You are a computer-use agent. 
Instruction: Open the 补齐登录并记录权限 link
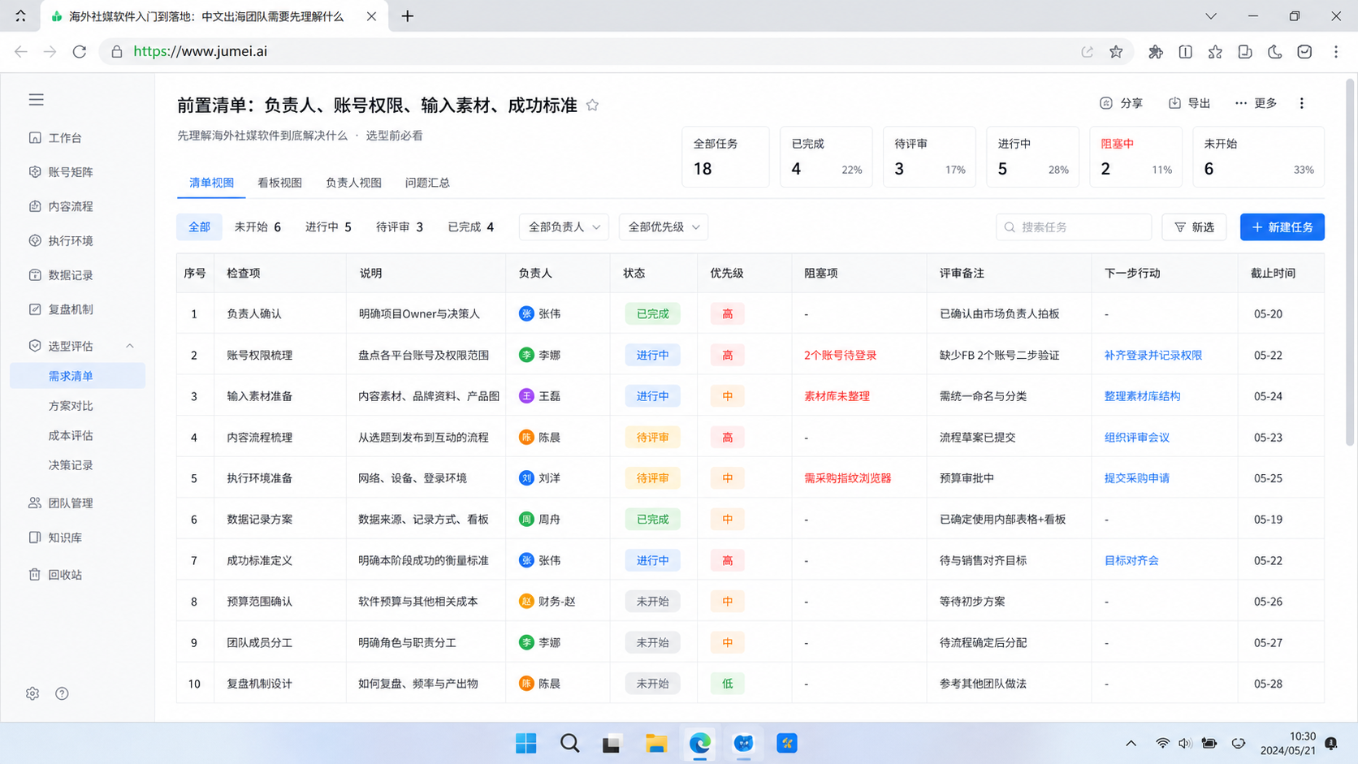pos(1153,355)
